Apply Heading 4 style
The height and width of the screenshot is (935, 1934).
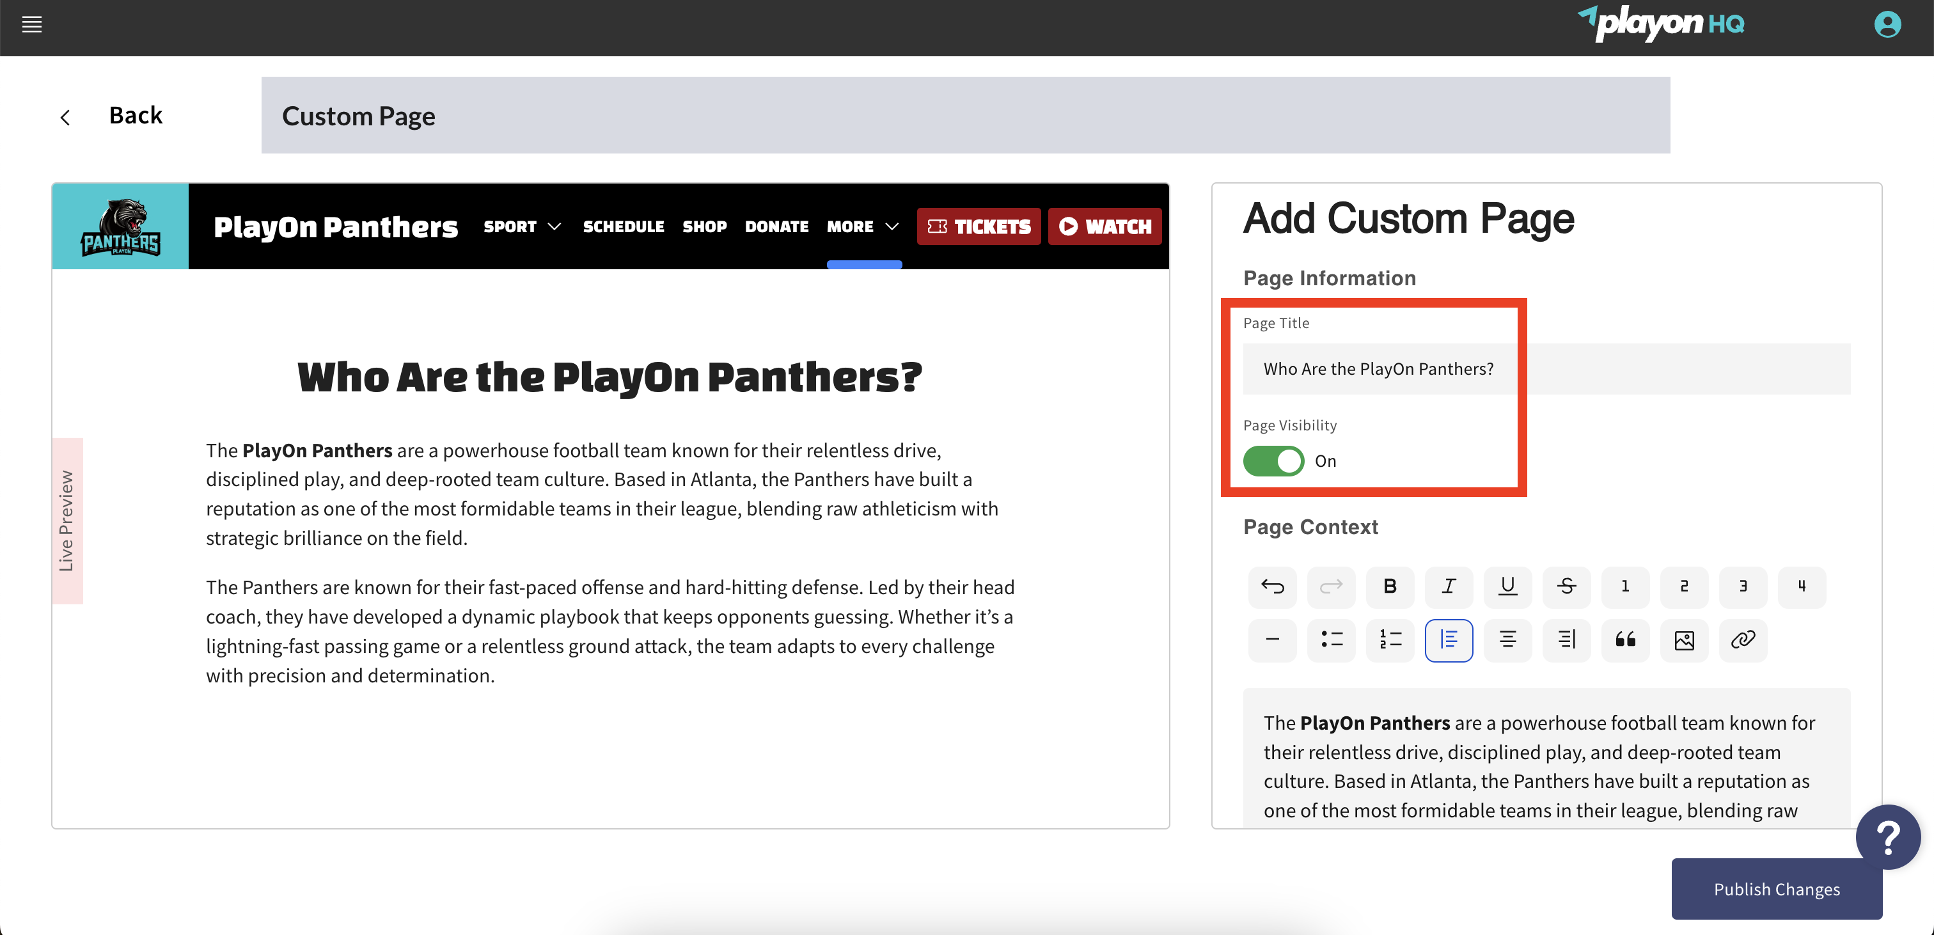(1801, 586)
